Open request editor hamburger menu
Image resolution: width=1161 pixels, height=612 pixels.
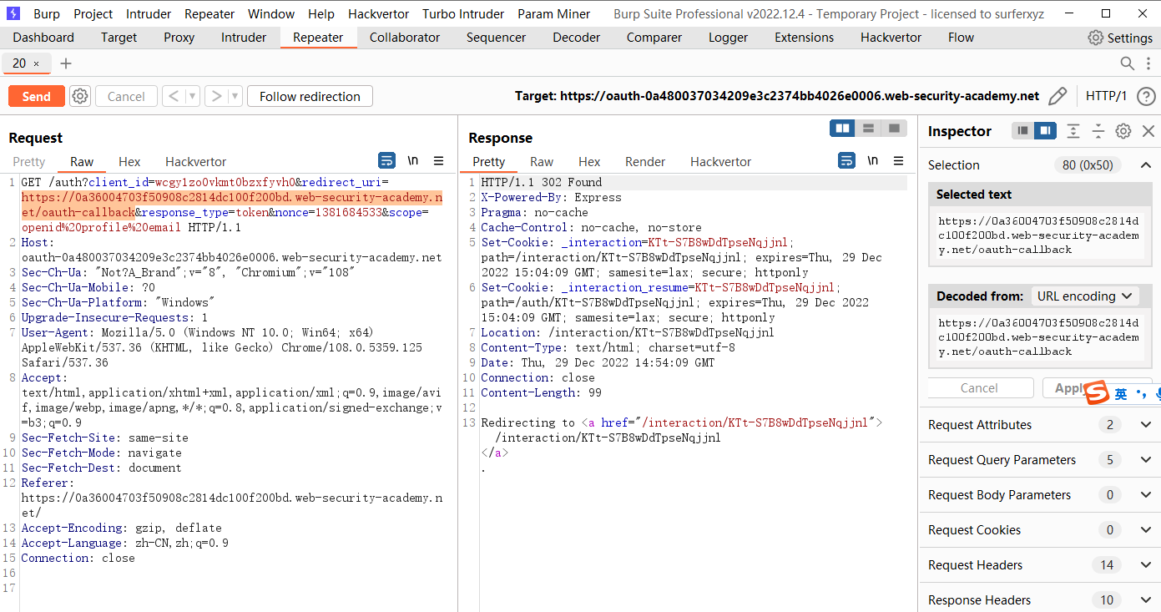pyautogui.click(x=439, y=160)
